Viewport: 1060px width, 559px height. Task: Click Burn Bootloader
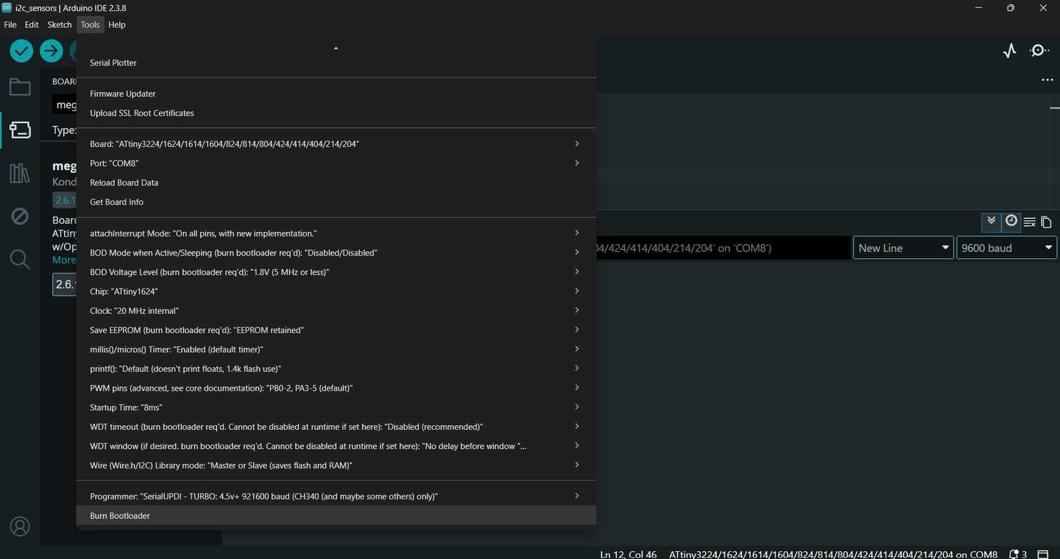(x=337, y=516)
